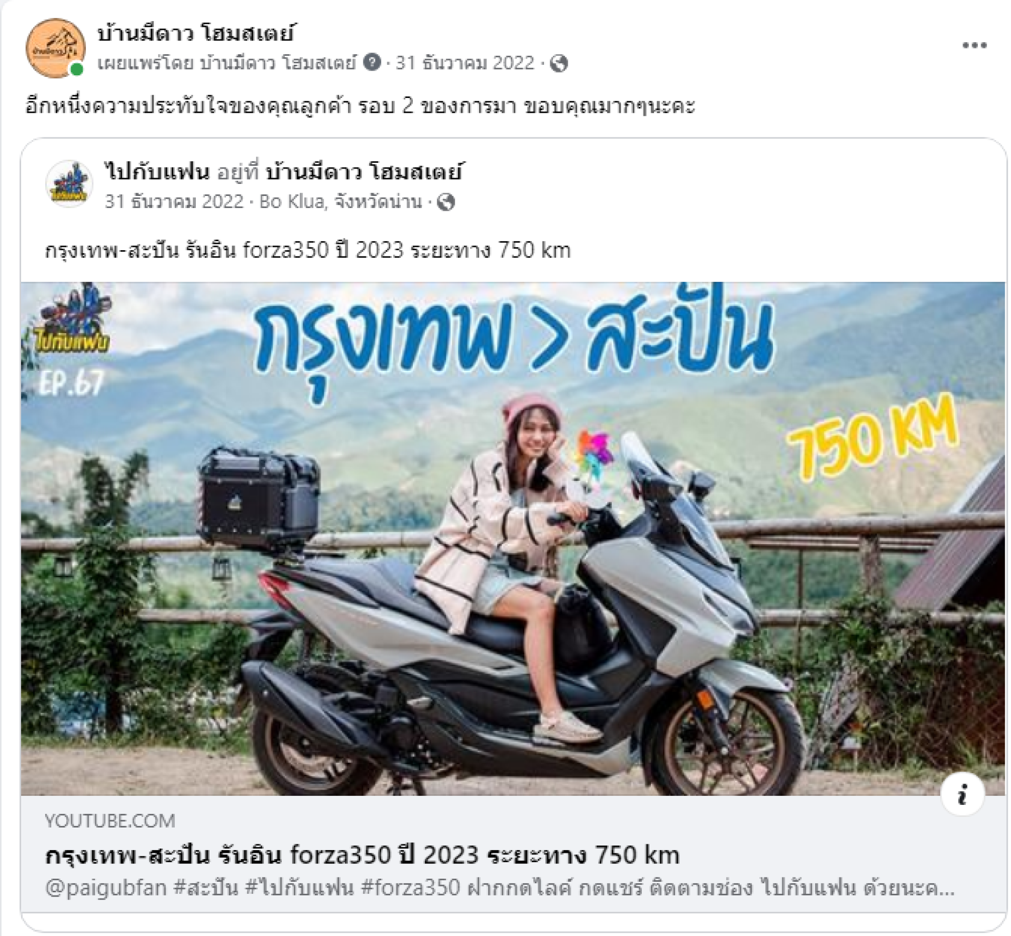The image size is (1011, 936).
Task: Click the shared post caption กรุงเทพ-สะปัน text
Action: point(308,250)
